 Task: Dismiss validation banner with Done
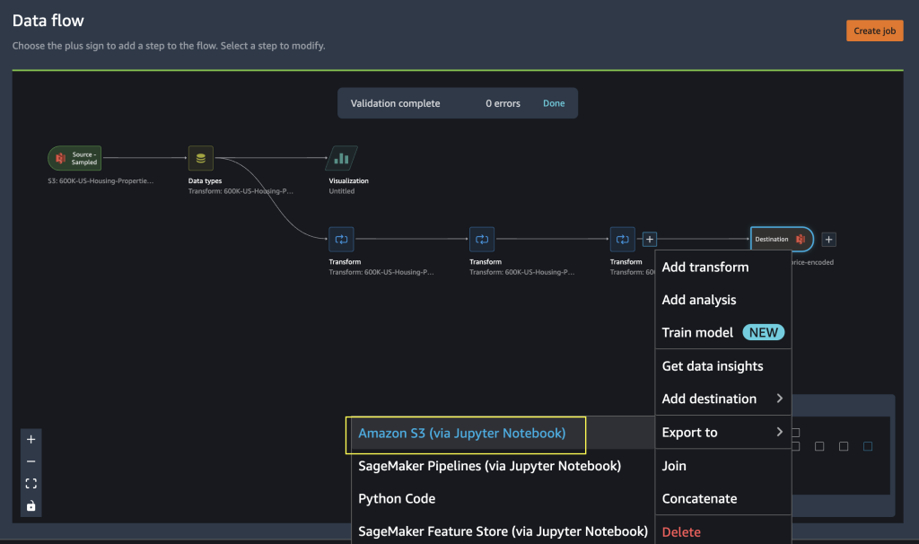(x=553, y=103)
